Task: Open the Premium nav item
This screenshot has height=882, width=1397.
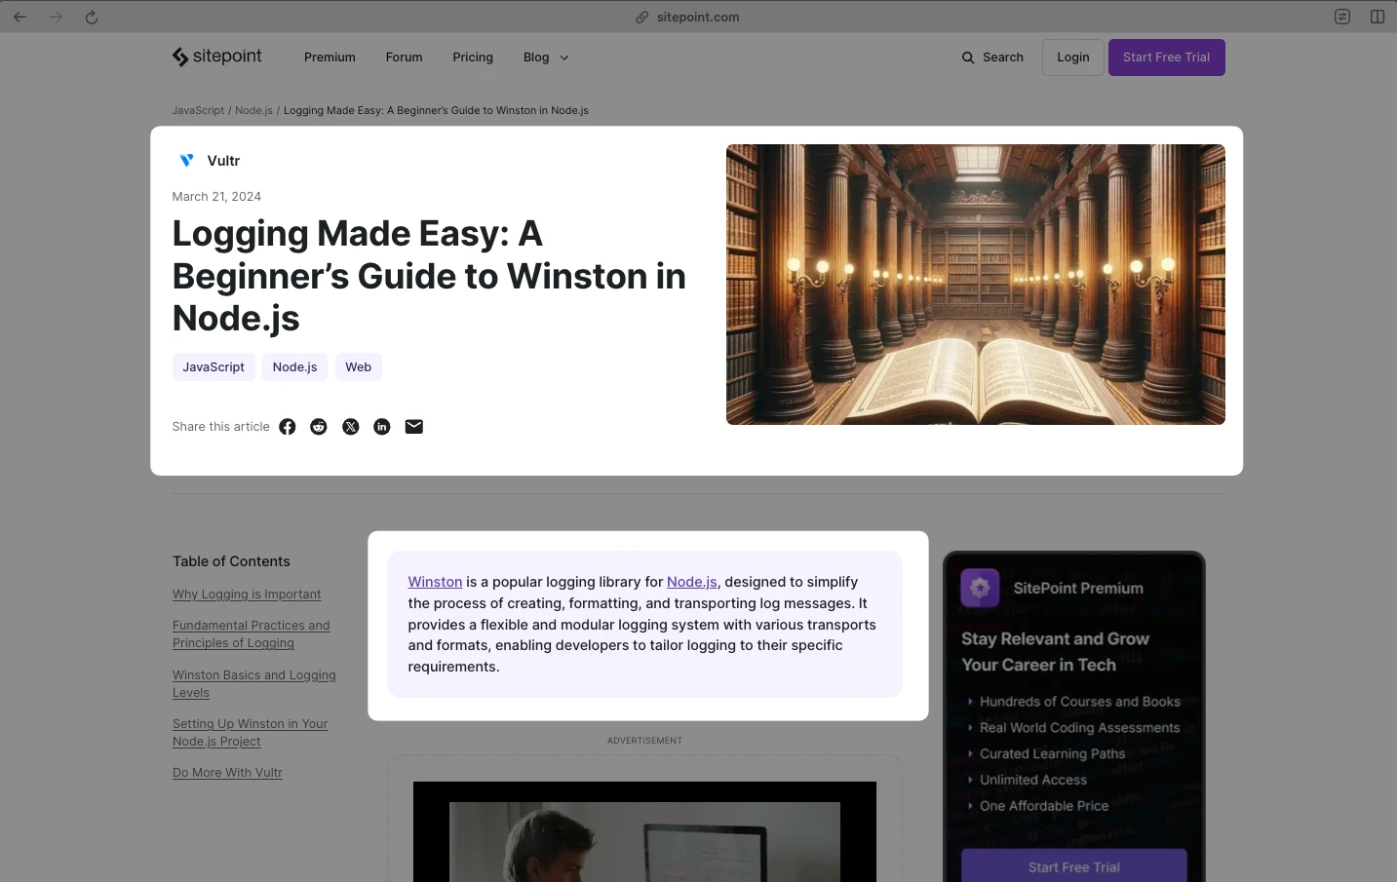Action: point(330,58)
